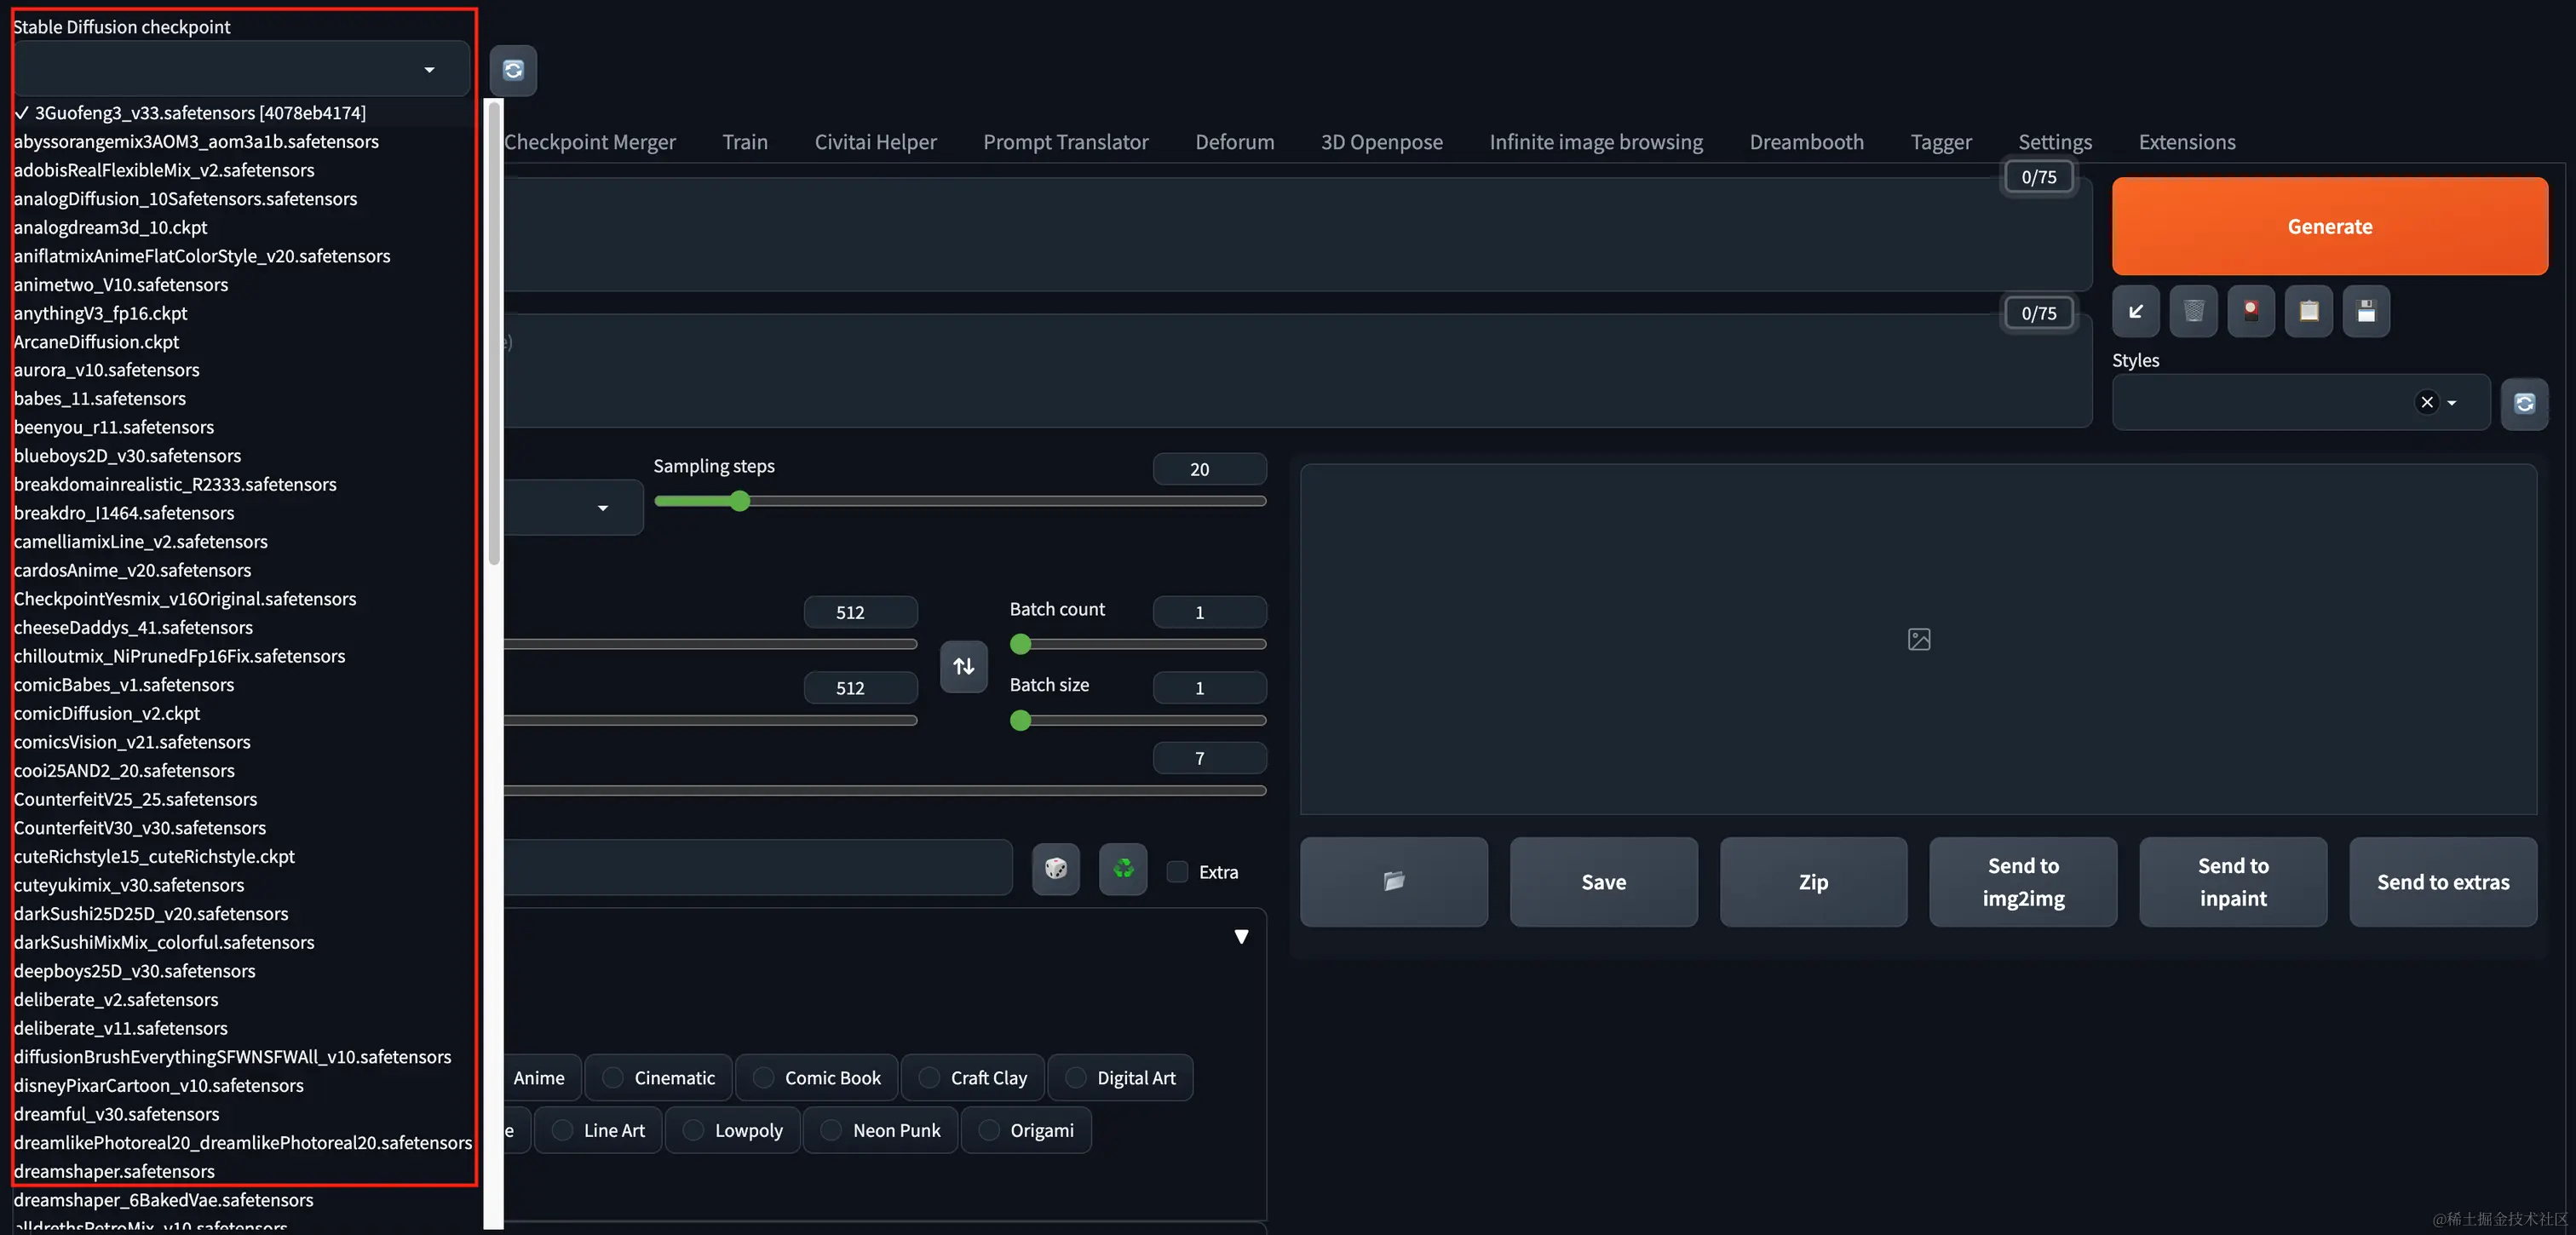2576x1235 pixels.
Task: Click the orange Generate button
Action: click(x=2329, y=226)
